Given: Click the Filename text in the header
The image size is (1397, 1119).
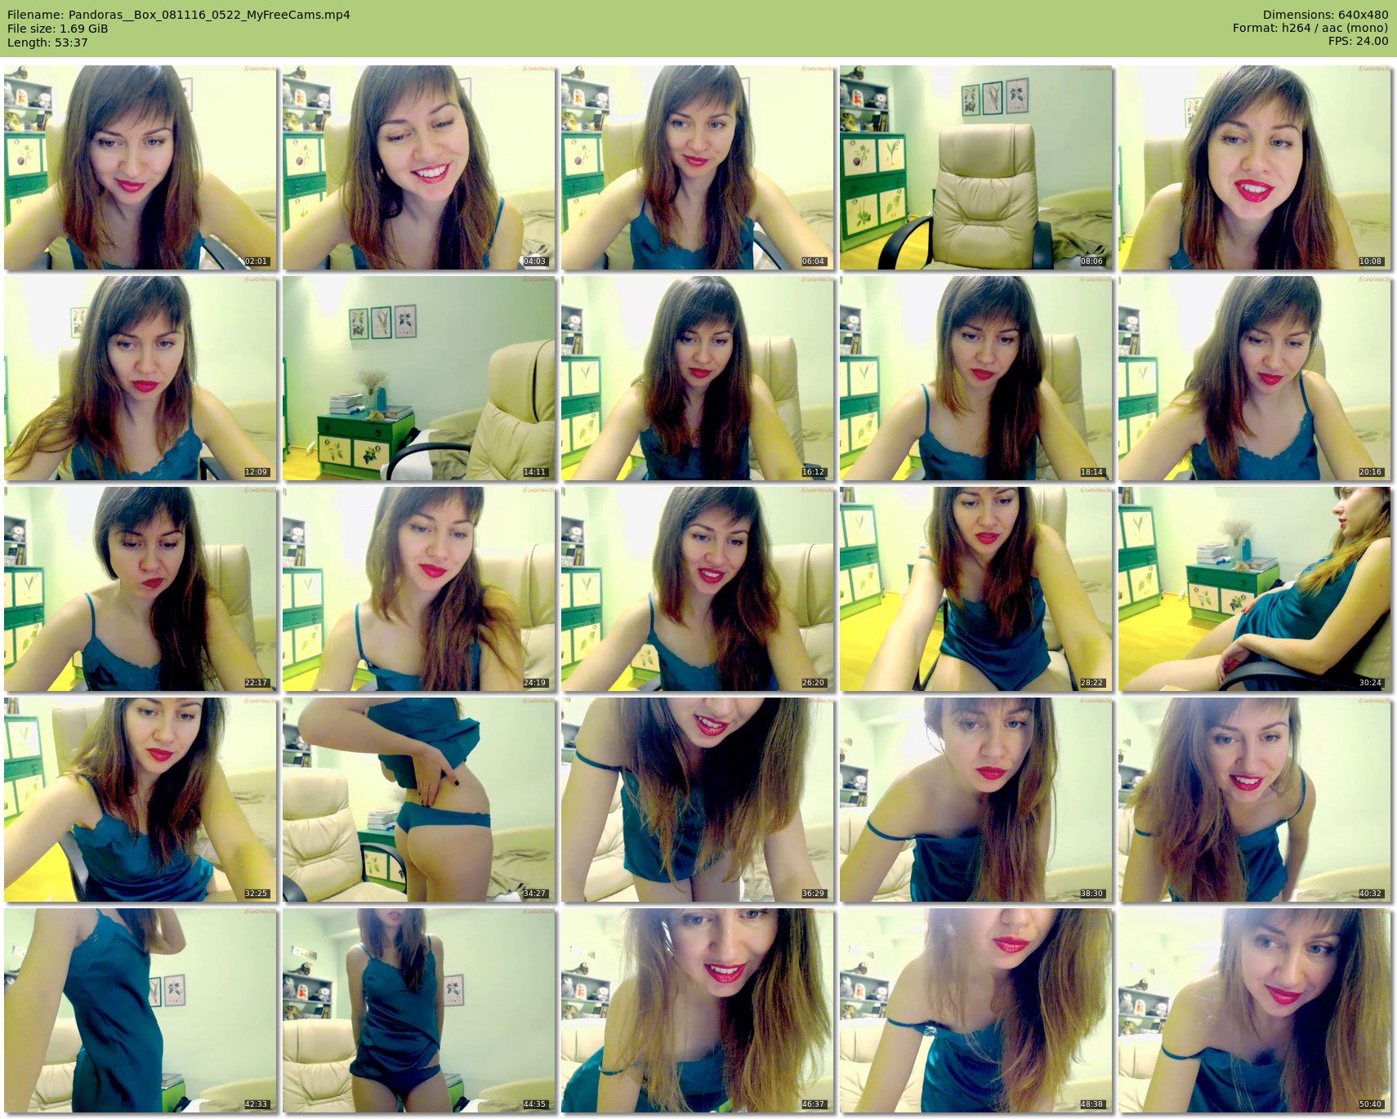Looking at the screenshot, I should click(x=178, y=15).
